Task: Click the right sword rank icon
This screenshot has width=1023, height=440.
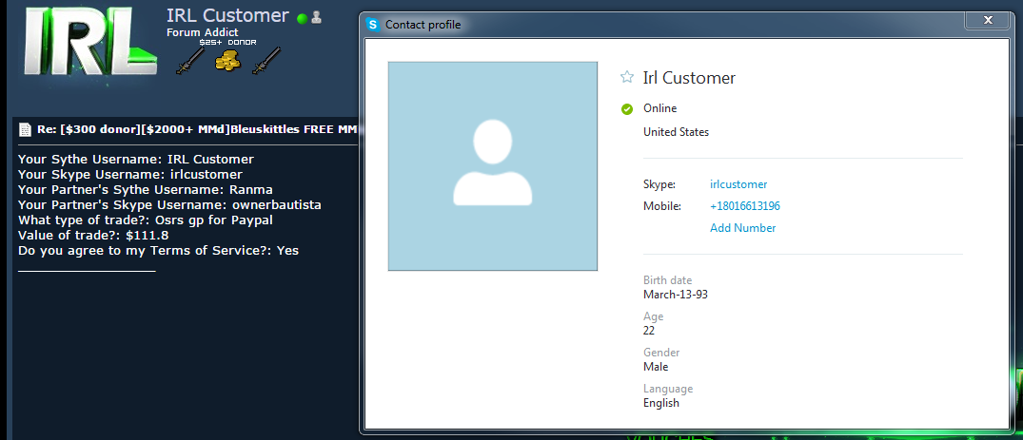Action: [266, 61]
